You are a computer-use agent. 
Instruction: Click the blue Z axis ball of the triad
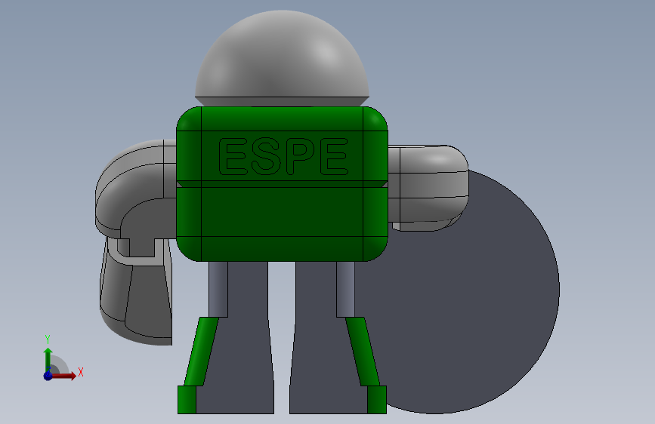pos(48,376)
